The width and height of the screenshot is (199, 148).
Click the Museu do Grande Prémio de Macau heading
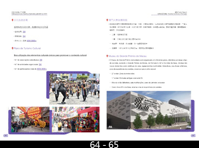pyautogui.click(x=128, y=56)
